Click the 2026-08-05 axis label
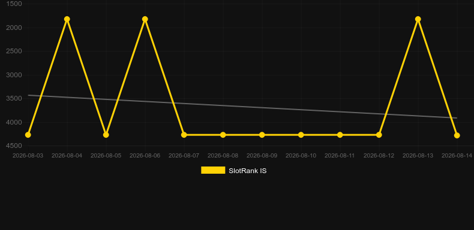Image resolution: width=474 pixels, height=230 pixels. point(106,156)
